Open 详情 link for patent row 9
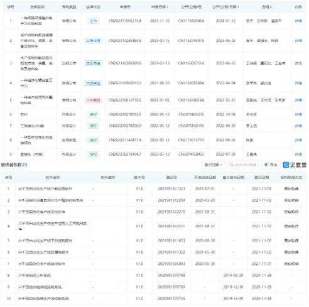 298,154
